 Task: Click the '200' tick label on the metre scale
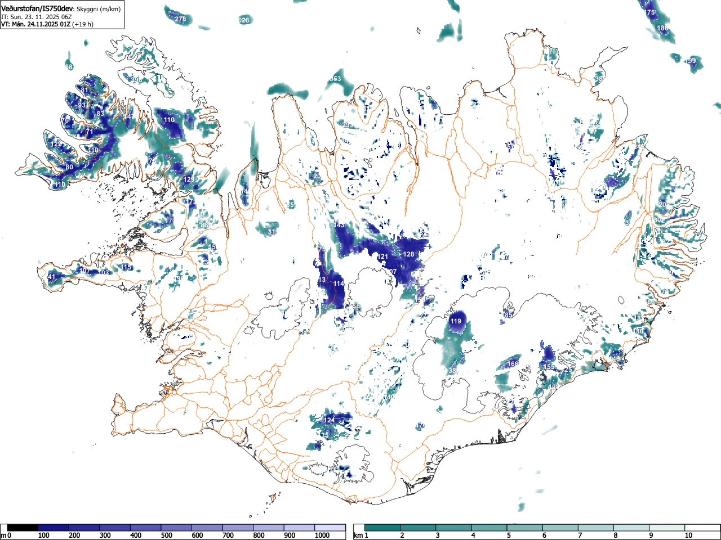tap(74, 535)
